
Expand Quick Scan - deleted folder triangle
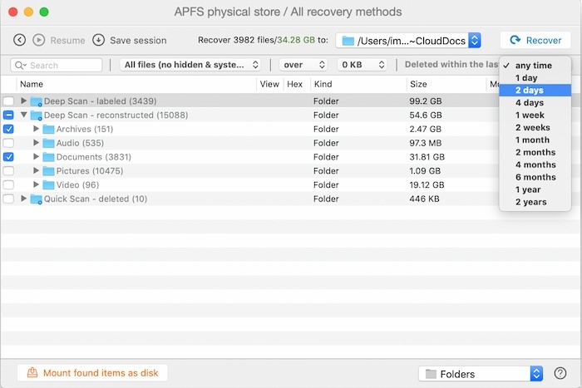tap(23, 198)
